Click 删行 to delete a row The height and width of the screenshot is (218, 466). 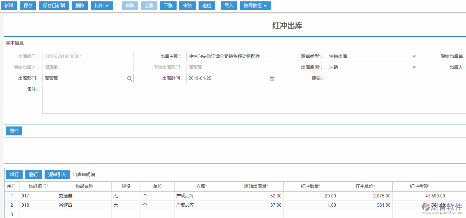pyautogui.click(x=34, y=175)
